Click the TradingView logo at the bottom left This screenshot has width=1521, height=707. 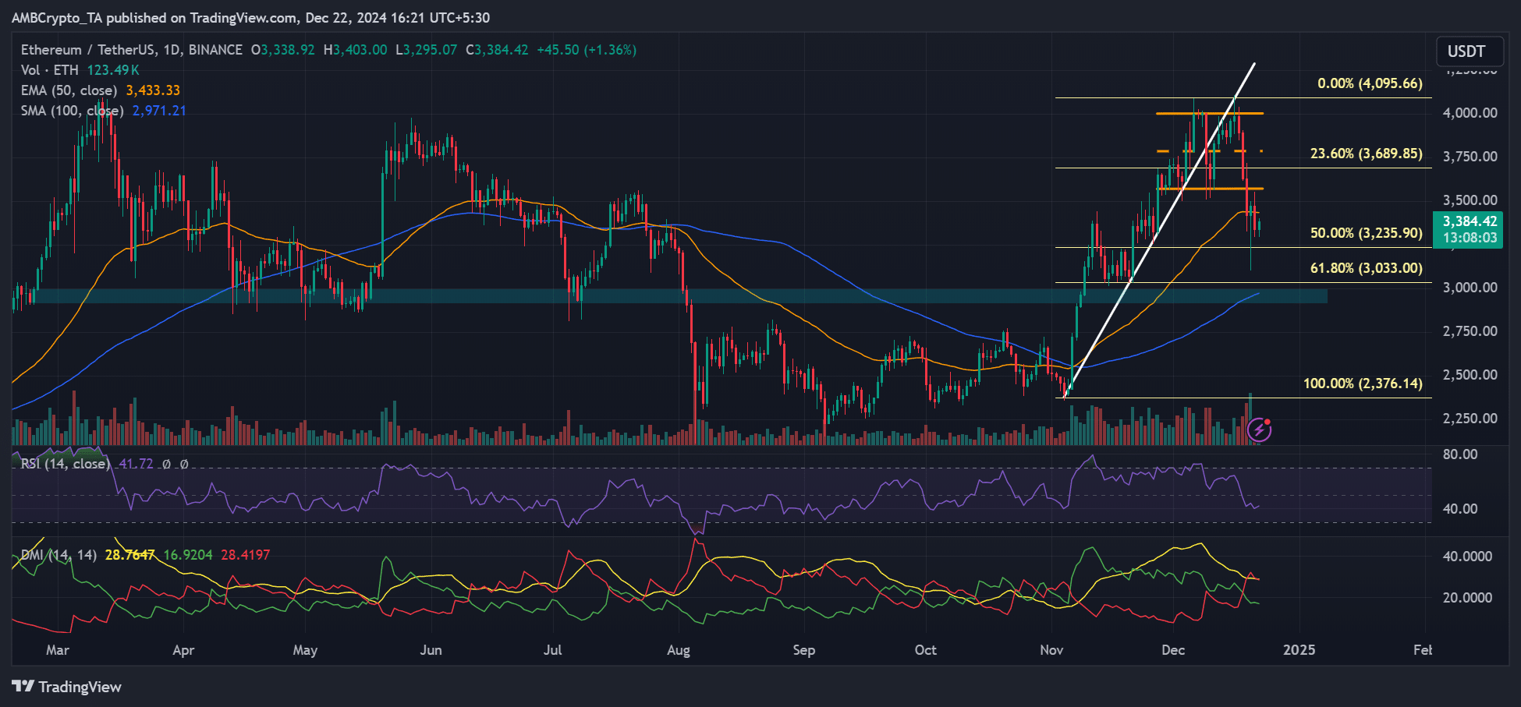coord(67,687)
